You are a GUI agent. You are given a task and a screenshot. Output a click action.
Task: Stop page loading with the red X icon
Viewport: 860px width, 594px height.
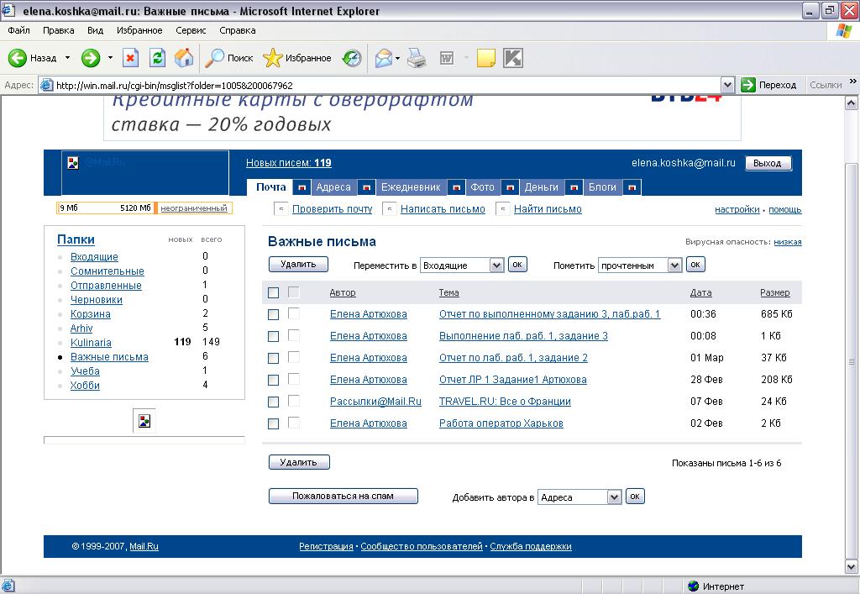(x=130, y=58)
